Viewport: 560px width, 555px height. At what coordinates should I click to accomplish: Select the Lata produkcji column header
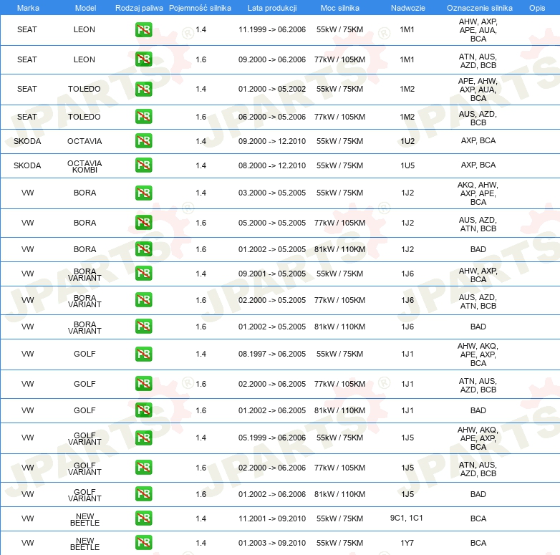click(272, 8)
